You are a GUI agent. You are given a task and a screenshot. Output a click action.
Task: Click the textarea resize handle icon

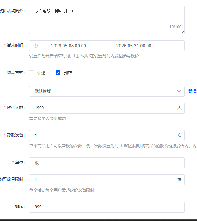(183, 32)
